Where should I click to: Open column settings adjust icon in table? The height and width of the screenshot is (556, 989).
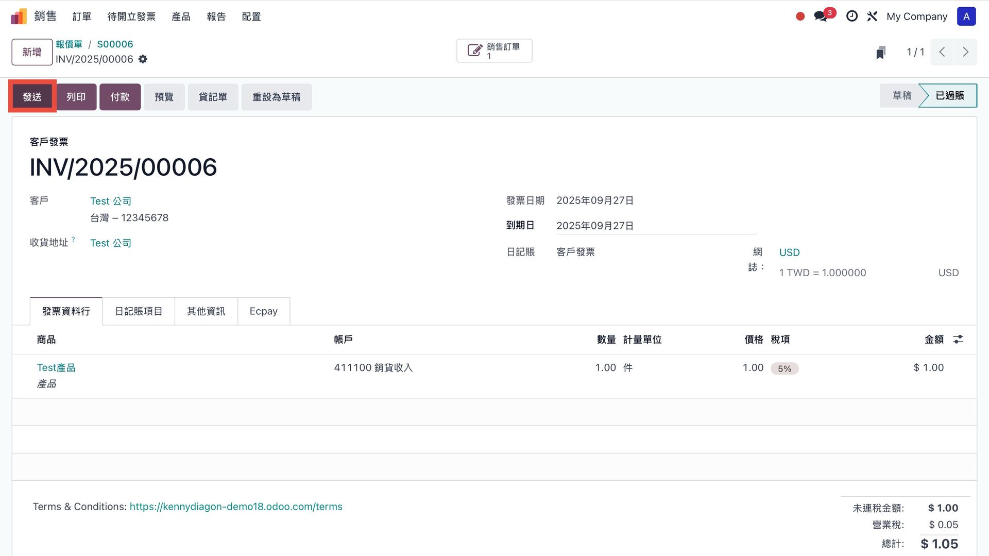point(958,340)
